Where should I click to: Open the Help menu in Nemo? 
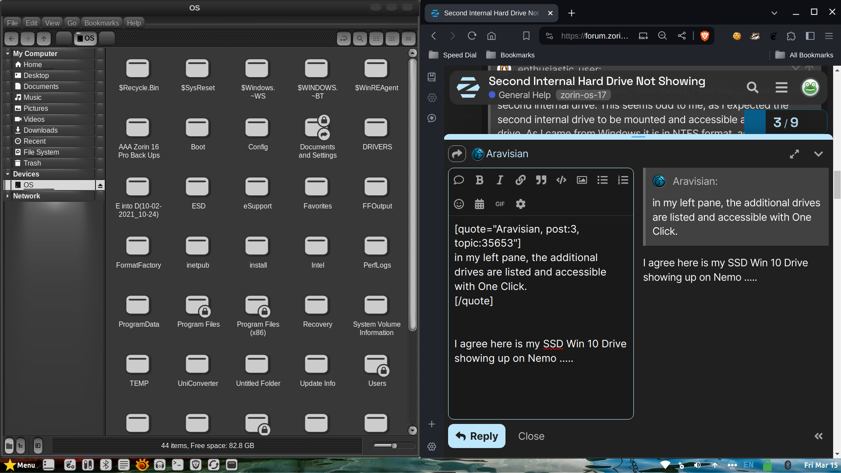click(x=134, y=23)
